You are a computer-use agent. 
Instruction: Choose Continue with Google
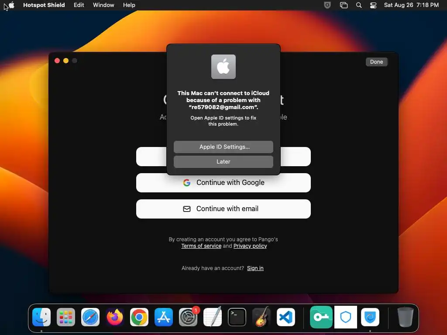pos(223,183)
